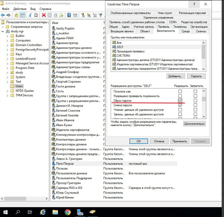
Task: Click the 'Добавить...' button
Action: 176,76
